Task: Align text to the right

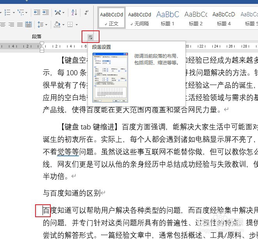Action: point(11,25)
